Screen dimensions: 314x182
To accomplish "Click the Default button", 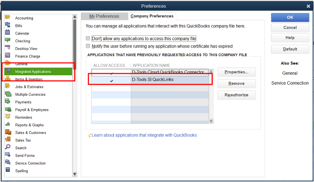I will [x=290, y=49].
